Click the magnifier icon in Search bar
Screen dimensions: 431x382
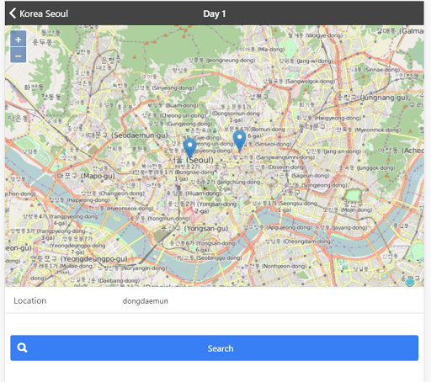22,348
